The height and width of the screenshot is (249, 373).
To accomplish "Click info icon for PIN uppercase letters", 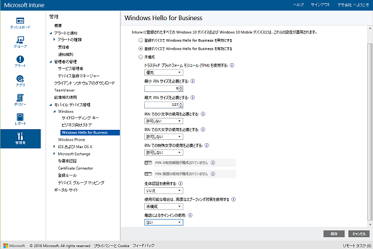I will 203,129.
